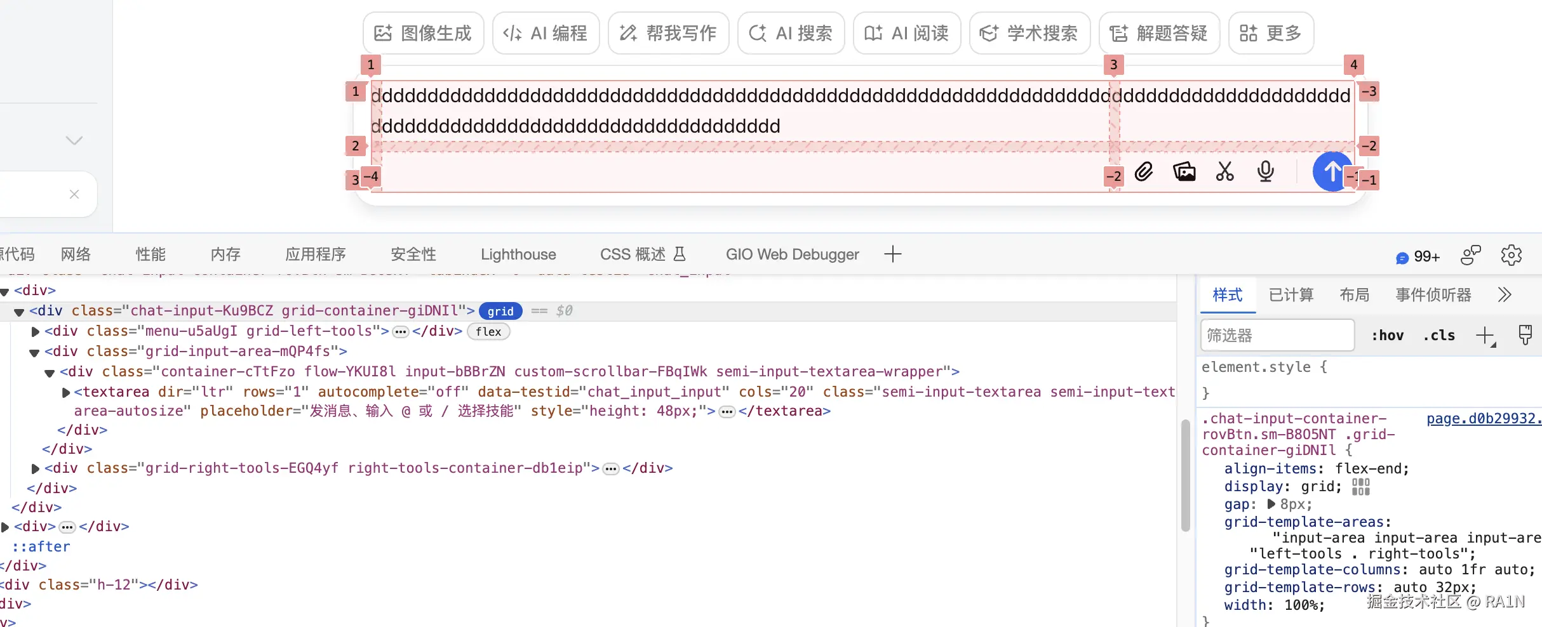
Task: Show 更多 skills menu
Action: [x=1271, y=33]
